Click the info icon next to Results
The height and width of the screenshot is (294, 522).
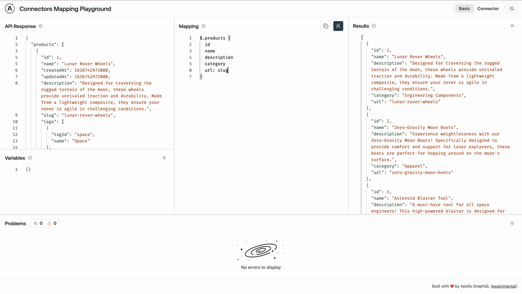[374, 26]
